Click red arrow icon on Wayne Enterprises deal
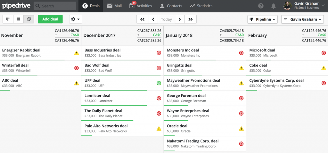328x153 pixels. pyautogui.click(x=241, y=113)
